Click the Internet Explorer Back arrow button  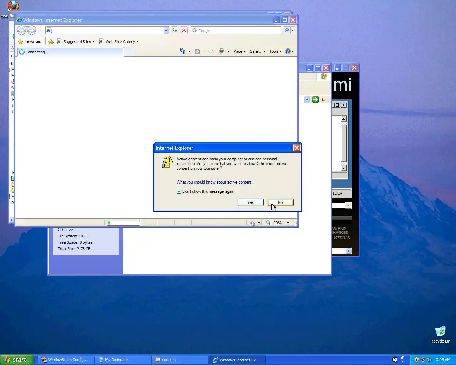point(22,30)
